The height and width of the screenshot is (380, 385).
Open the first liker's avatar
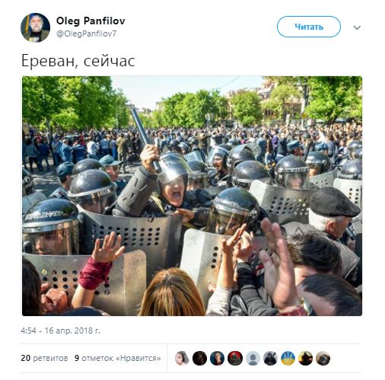[x=182, y=358]
